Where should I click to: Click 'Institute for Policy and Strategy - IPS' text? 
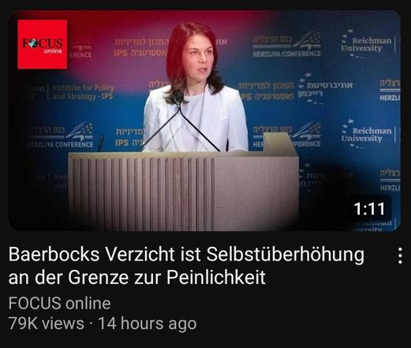tap(83, 92)
